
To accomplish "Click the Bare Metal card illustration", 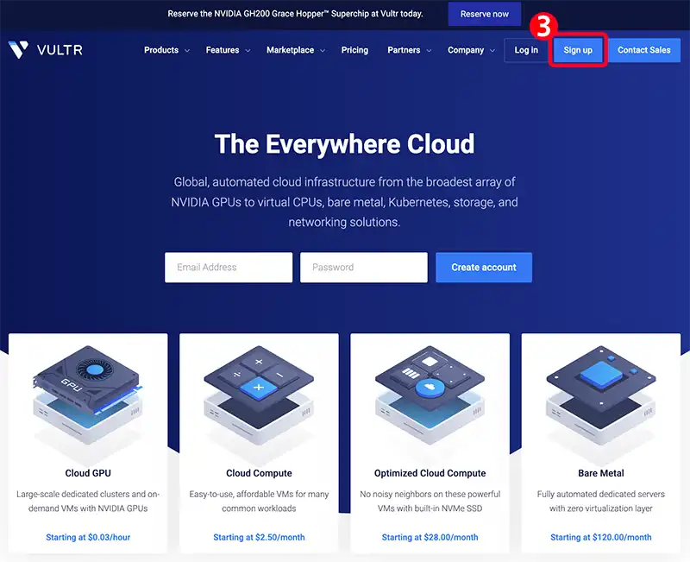I will [600, 395].
